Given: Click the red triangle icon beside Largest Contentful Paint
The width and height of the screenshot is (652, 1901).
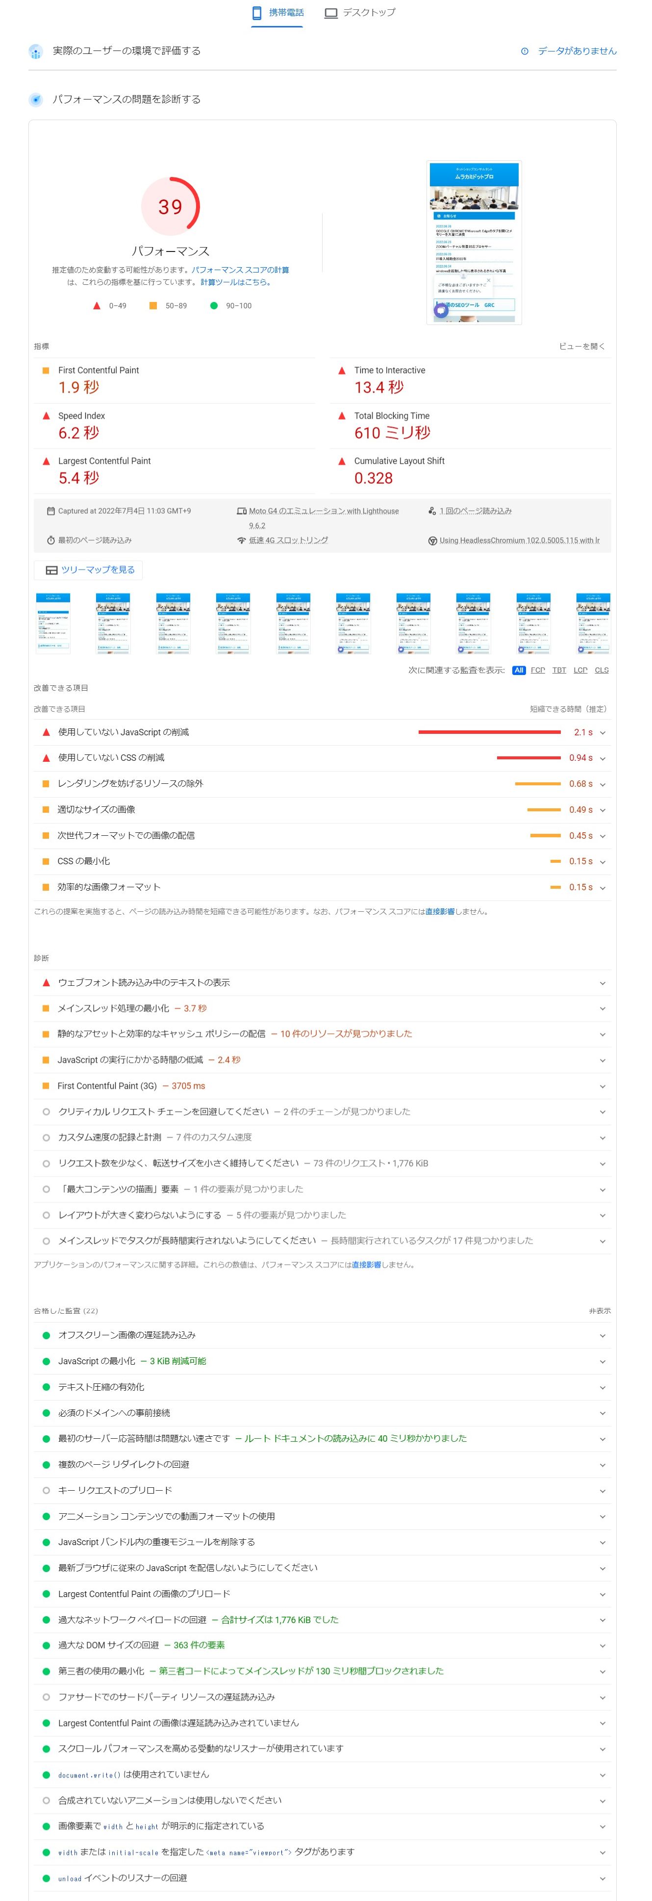Looking at the screenshot, I should tap(46, 461).
